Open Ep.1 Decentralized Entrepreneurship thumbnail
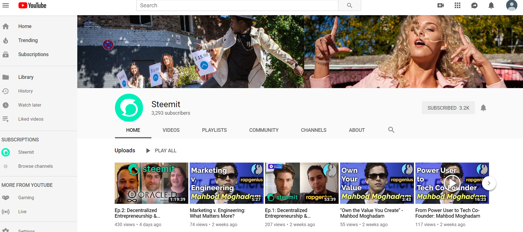The width and height of the screenshot is (523, 232). point(302,183)
